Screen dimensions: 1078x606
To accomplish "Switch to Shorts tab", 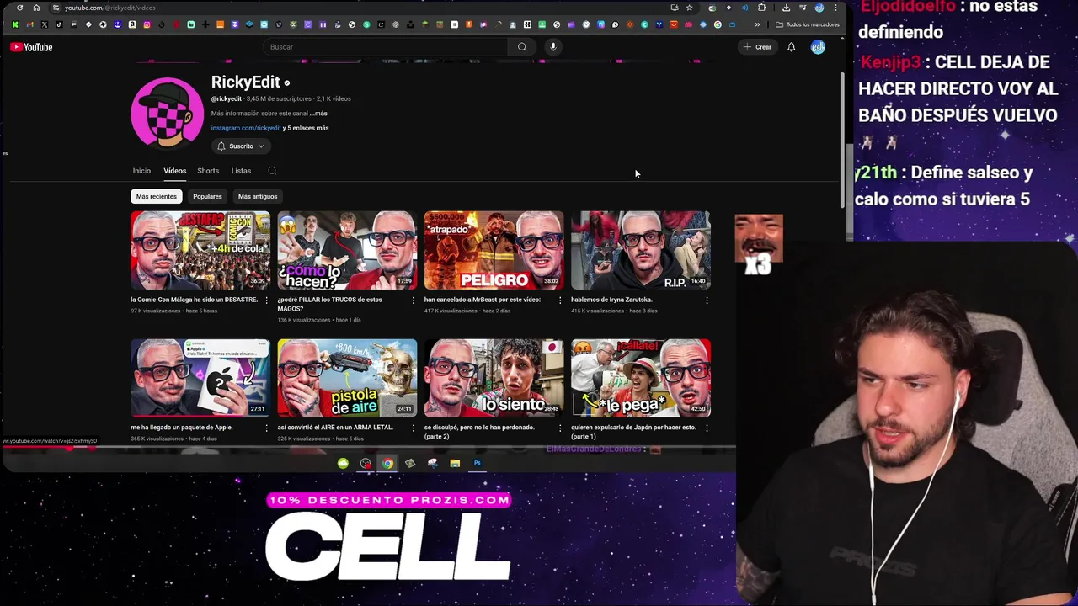I will coord(208,171).
